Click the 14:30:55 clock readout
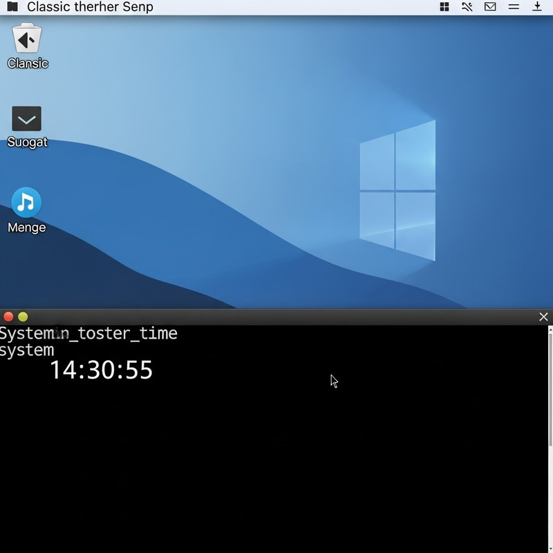 pyautogui.click(x=101, y=371)
